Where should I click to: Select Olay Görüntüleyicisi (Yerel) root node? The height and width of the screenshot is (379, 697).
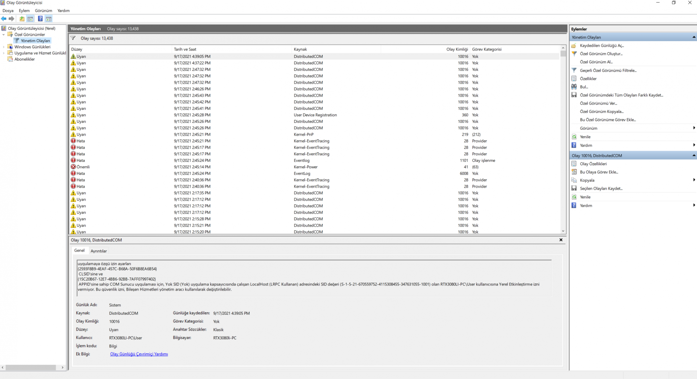[32, 28]
